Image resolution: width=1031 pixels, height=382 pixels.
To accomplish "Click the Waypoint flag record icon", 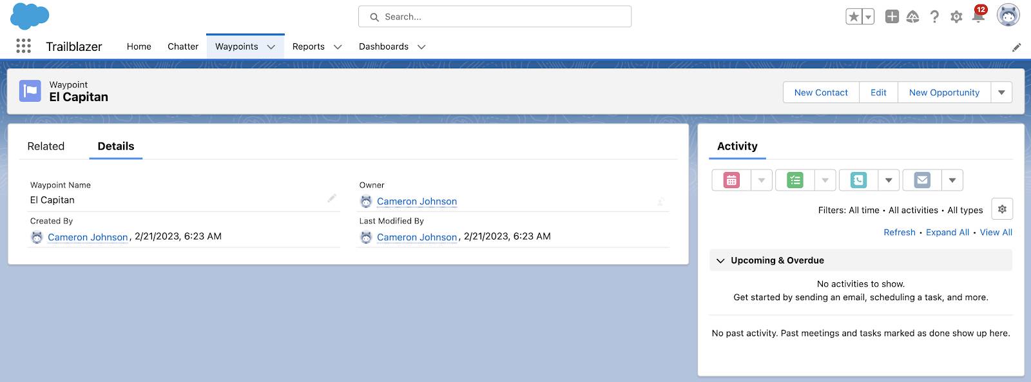I will 30,91.
